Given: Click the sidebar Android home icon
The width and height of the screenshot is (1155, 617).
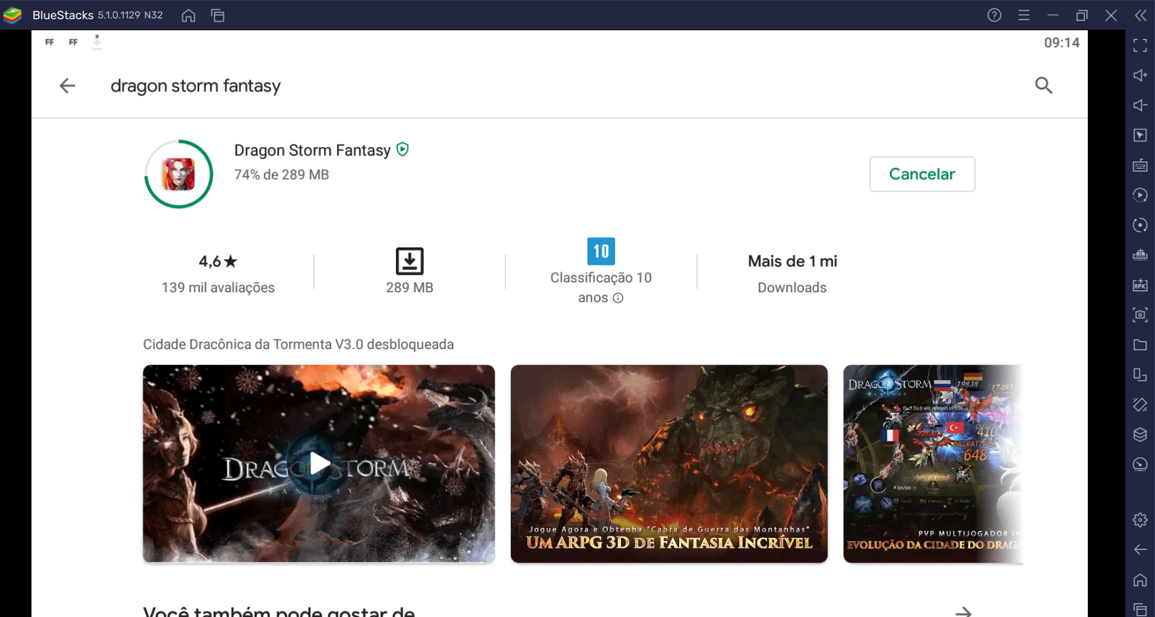Looking at the screenshot, I should pos(1140,579).
